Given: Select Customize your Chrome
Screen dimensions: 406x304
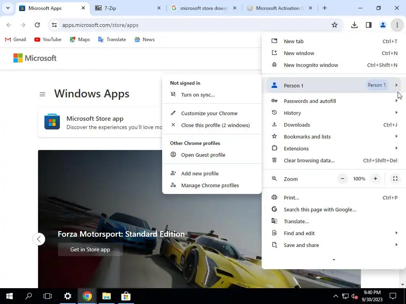Looking at the screenshot, I should [x=212, y=114].
